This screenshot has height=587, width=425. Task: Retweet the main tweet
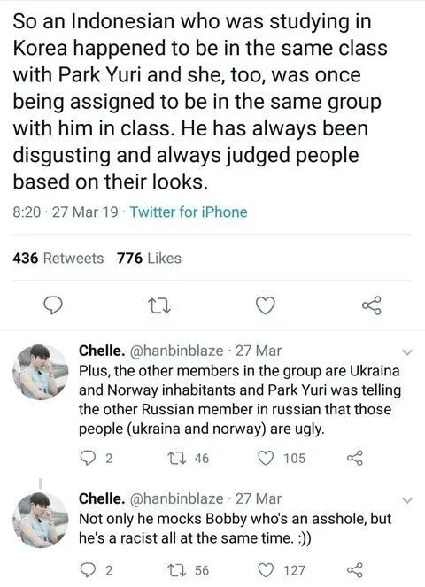coord(158,305)
